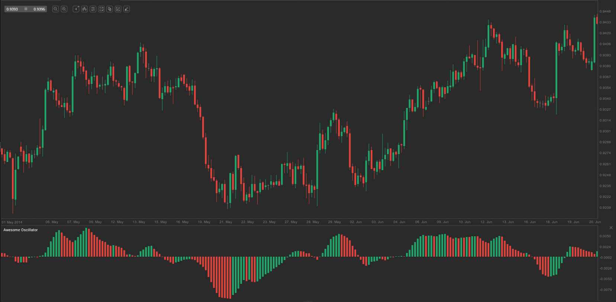The image size is (616, 302).
Task: Open the candlestick chart type selector
Action: 84,9
